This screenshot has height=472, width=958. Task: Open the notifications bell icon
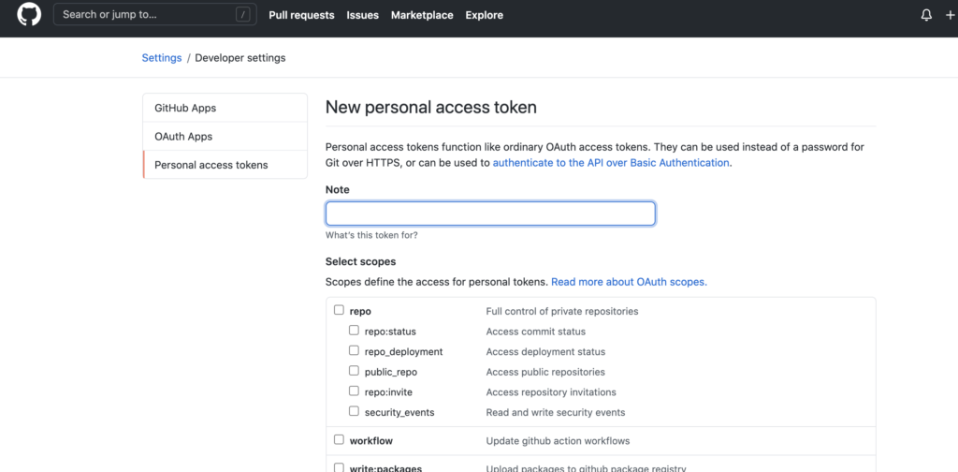926,15
